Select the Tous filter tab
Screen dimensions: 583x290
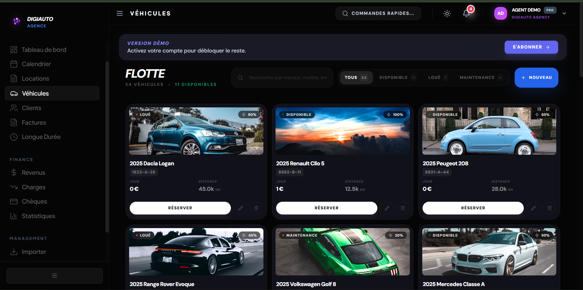point(356,78)
